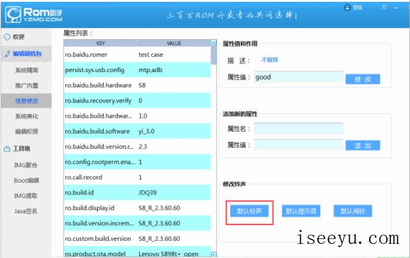410x258 pixels.
Task: Select the 信息修改 sidebar item
Action: click(x=26, y=101)
